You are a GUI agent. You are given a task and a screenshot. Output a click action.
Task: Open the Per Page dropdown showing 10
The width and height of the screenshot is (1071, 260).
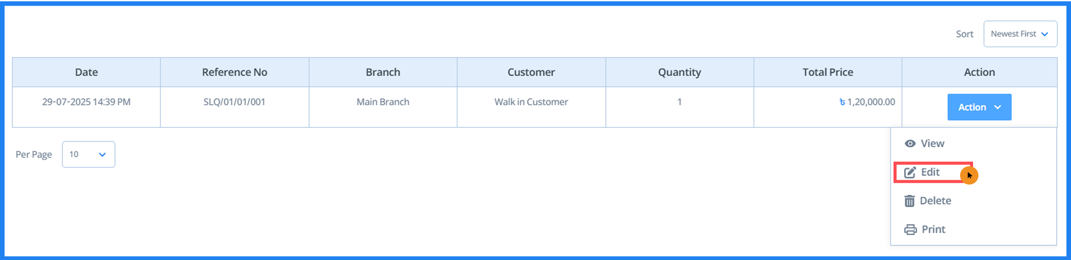[x=88, y=154]
